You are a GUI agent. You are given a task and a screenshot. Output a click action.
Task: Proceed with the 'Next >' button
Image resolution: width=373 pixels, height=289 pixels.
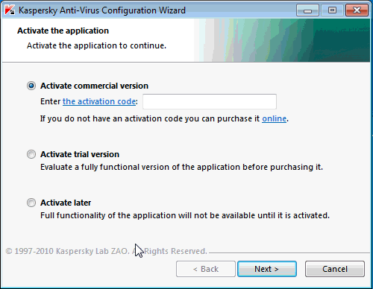click(267, 269)
